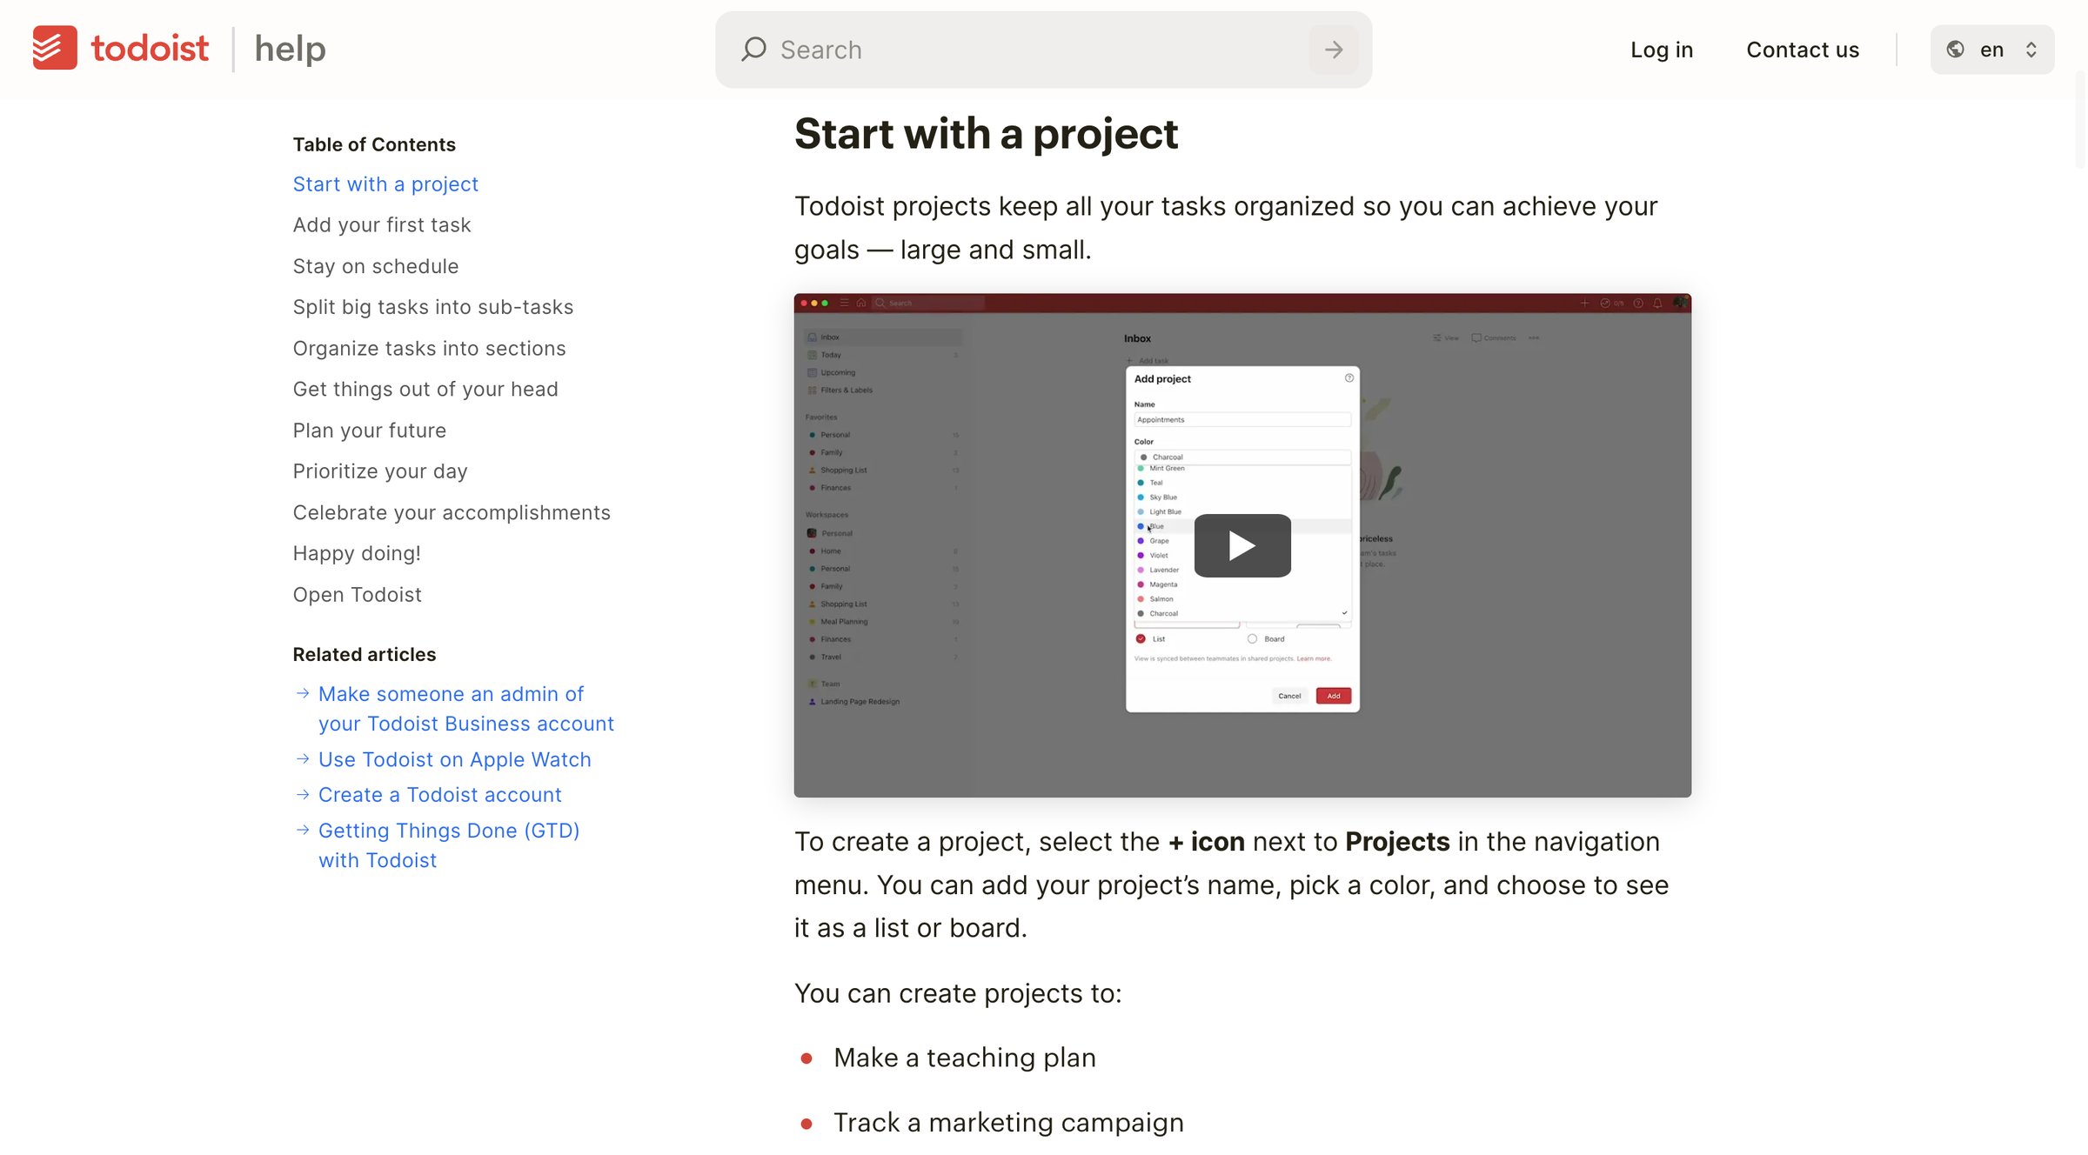
Task: Open Getting Things Done (GTD) article
Action: (x=449, y=845)
